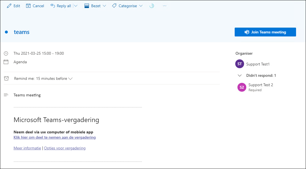Expand the Categorise dropdown chevron

coord(141,6)
